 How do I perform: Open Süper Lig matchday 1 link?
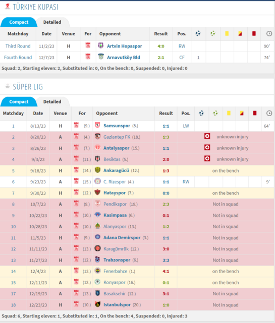[x=14, y=126]
